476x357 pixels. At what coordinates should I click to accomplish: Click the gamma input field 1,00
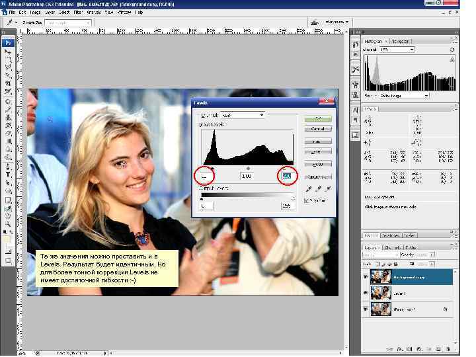tap(247, 176)
